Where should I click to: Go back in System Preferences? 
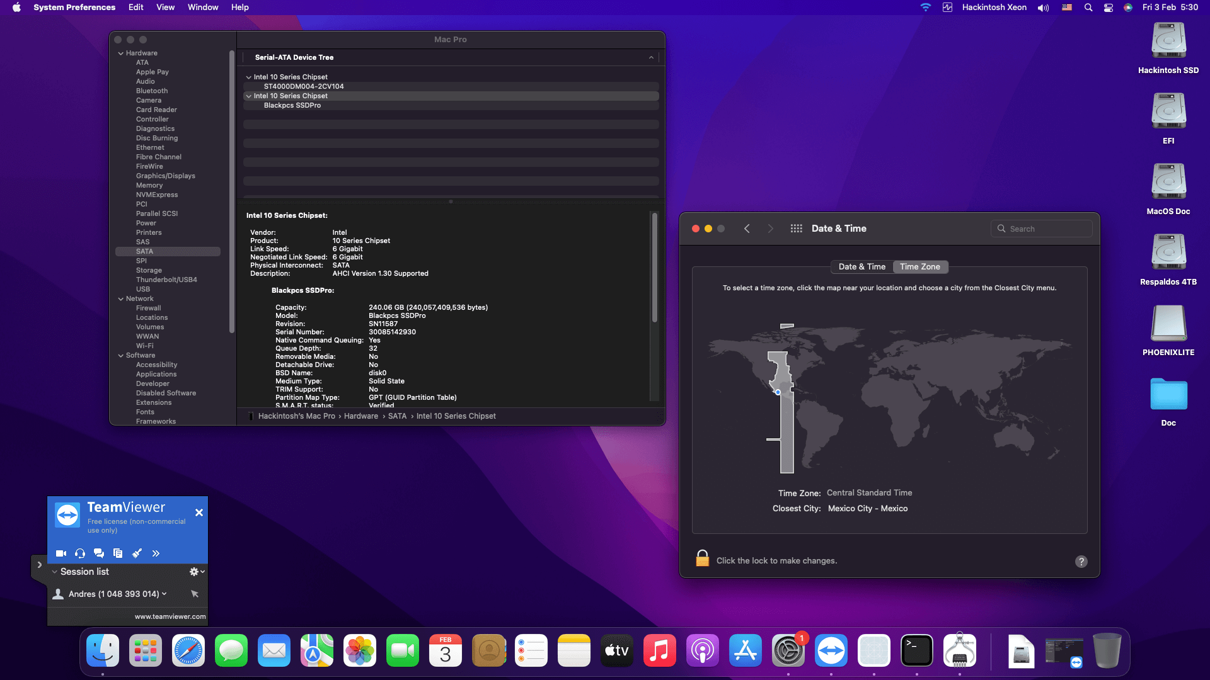(x=747, y=229)
